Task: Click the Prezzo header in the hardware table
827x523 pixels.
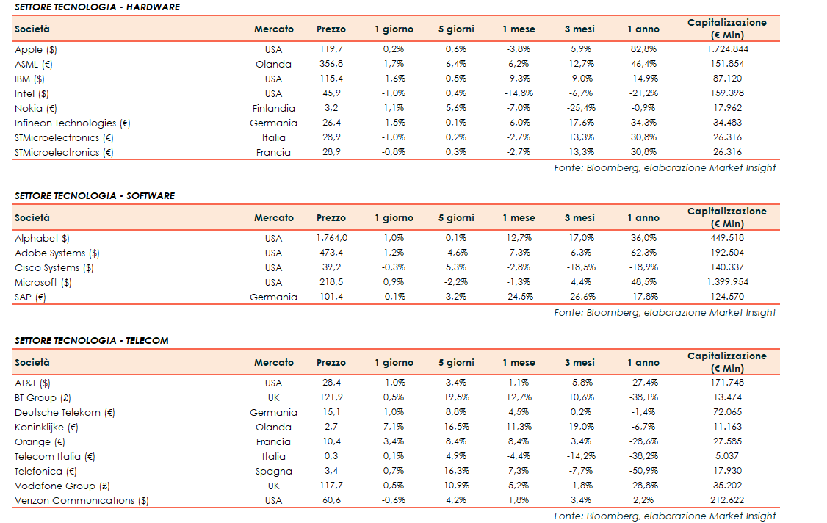Action: 331,29
